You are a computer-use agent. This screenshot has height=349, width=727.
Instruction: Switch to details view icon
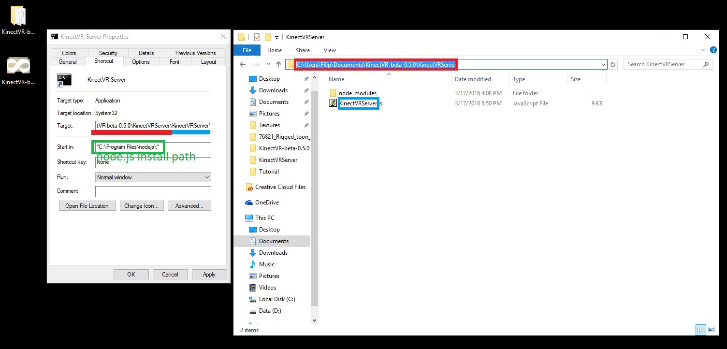[701, 330]
